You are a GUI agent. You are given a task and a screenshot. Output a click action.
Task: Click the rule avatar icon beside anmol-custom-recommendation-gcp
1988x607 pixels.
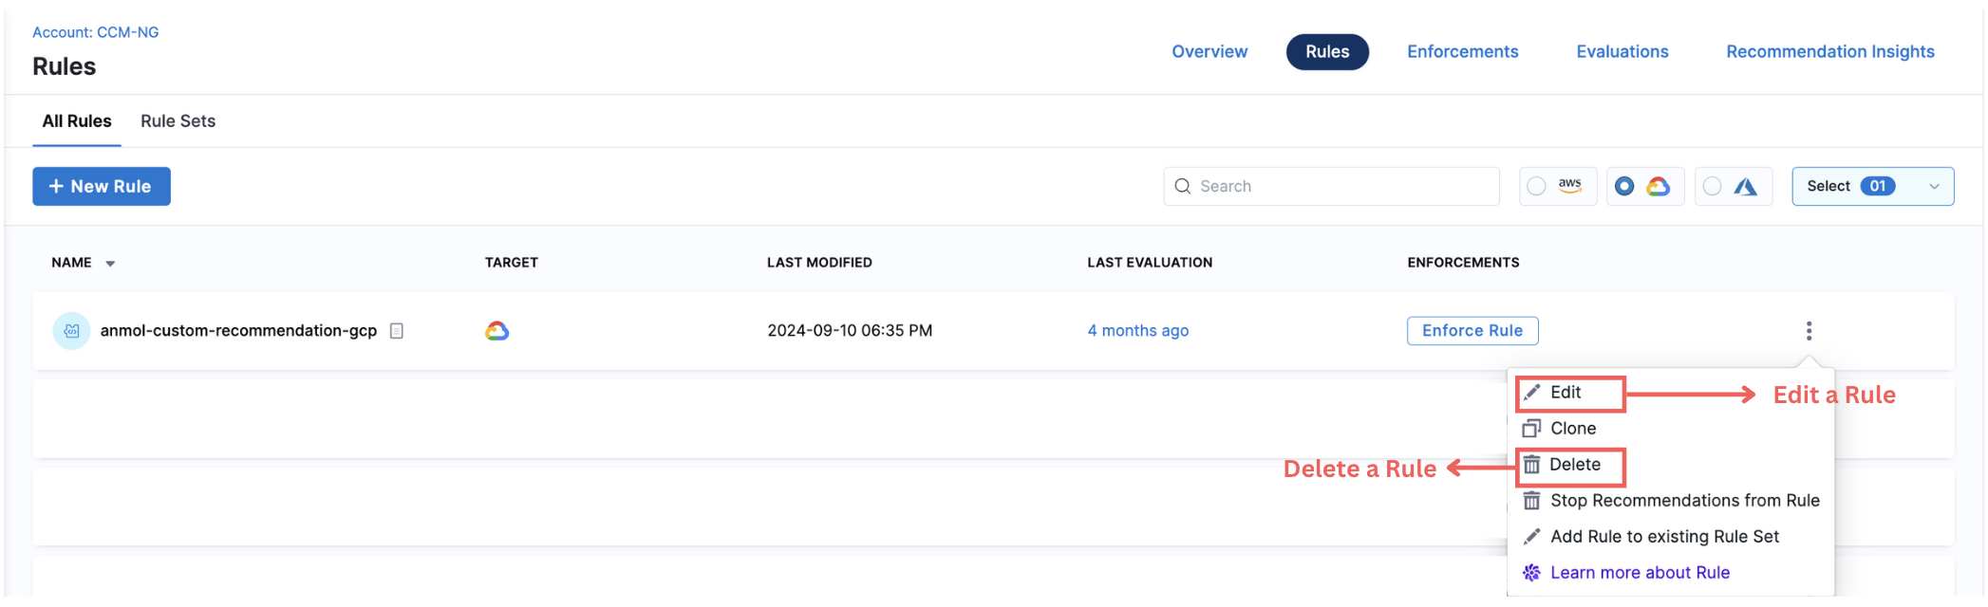click(x=71, y=331)
